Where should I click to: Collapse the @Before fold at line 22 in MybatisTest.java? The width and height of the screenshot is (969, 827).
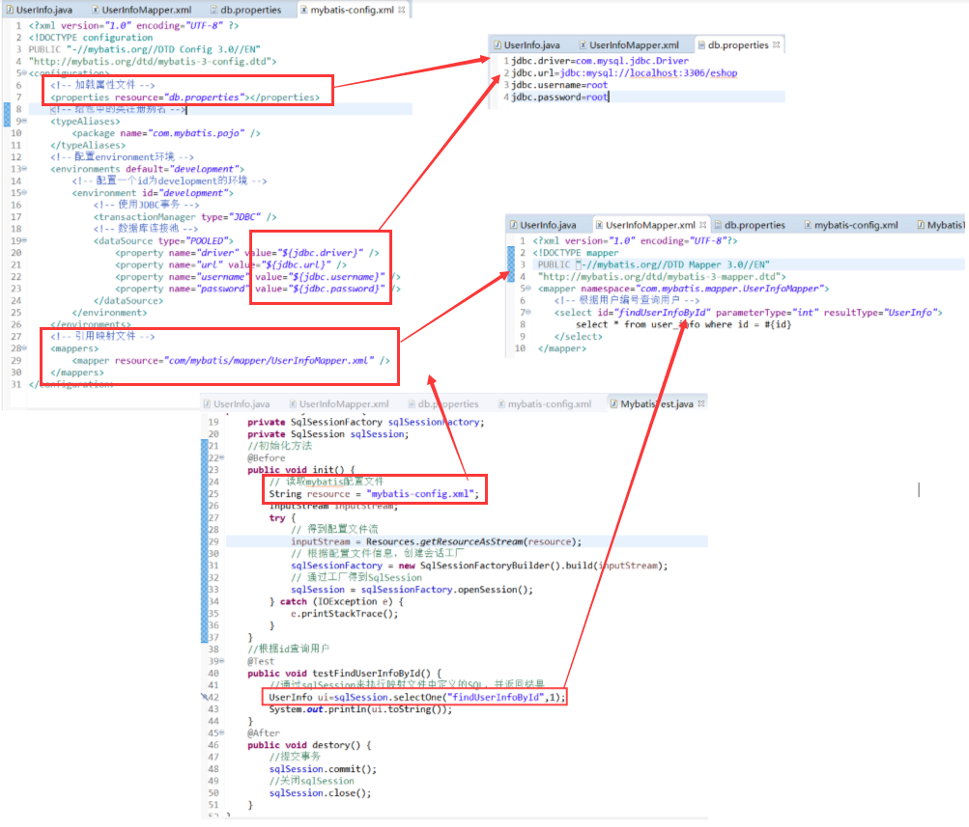click(x=222, y=458)
